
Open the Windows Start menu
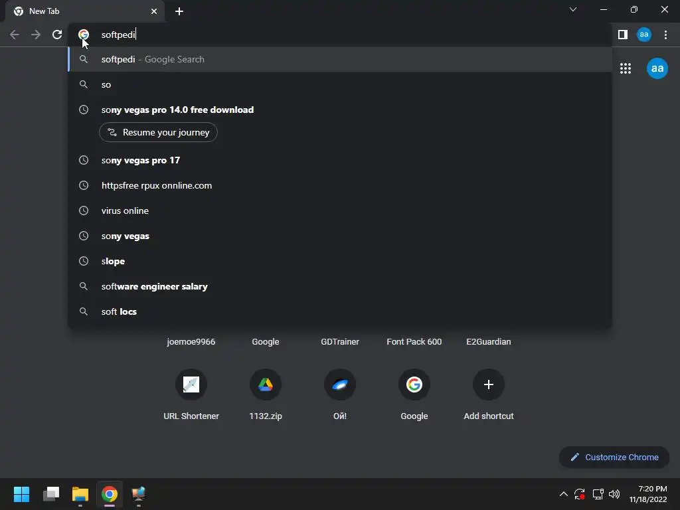(x=21, y=494)
